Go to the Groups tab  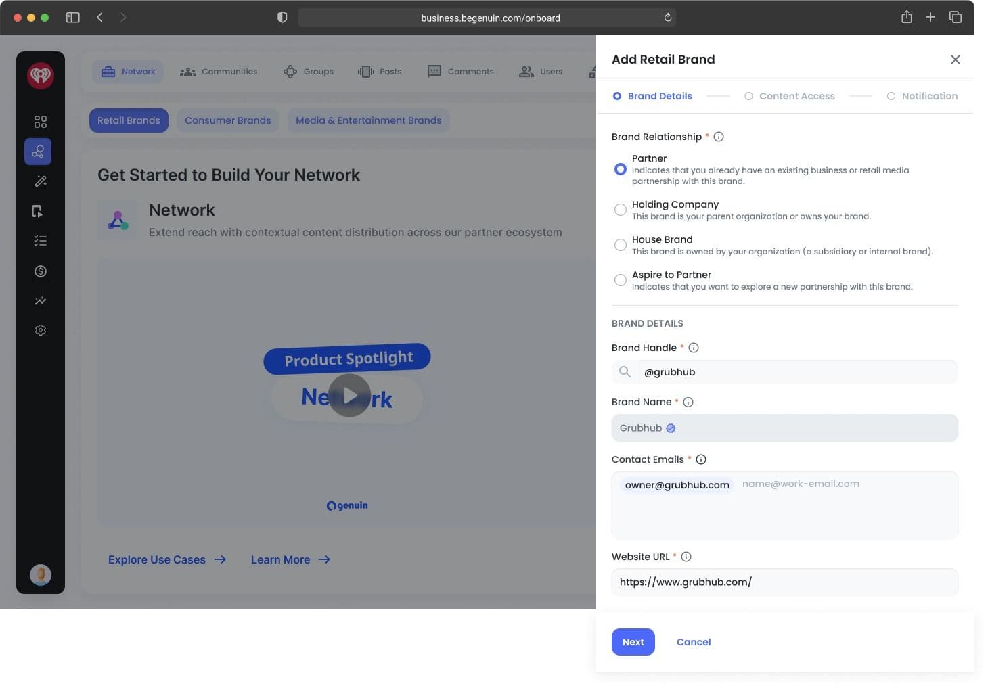coord(309,72)
